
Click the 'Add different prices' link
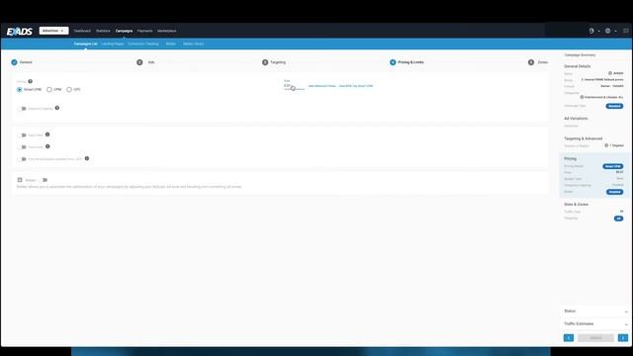click(x=322, y=86)
